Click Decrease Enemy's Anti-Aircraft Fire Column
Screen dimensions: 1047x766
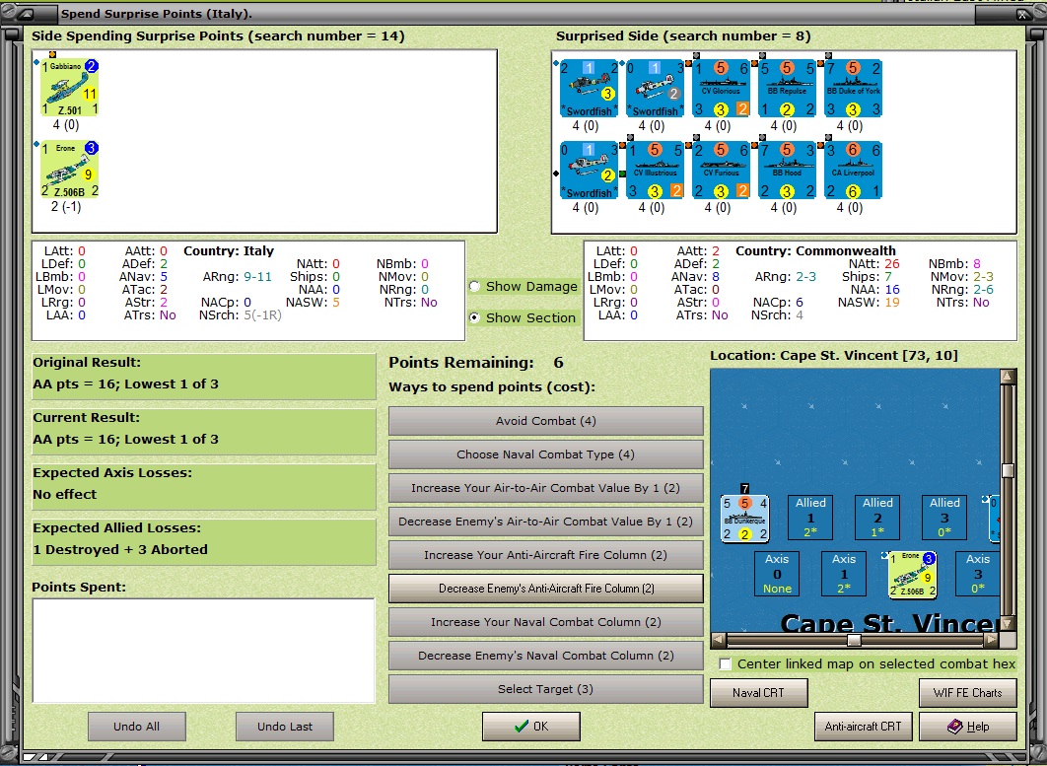(x=545, y=589)
